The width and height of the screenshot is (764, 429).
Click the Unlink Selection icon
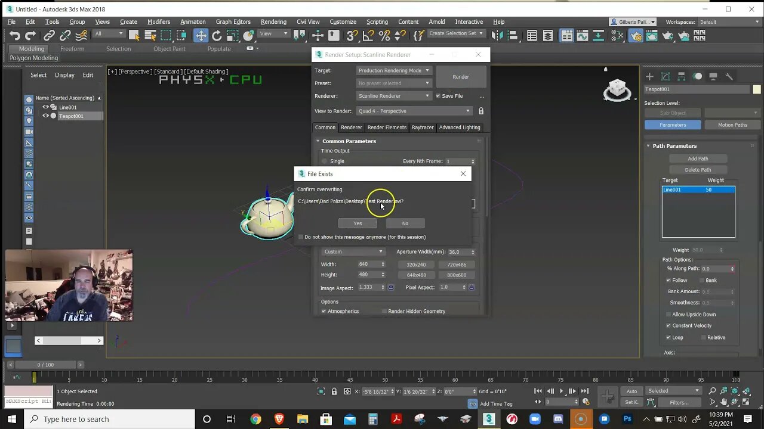coord(65,36)
